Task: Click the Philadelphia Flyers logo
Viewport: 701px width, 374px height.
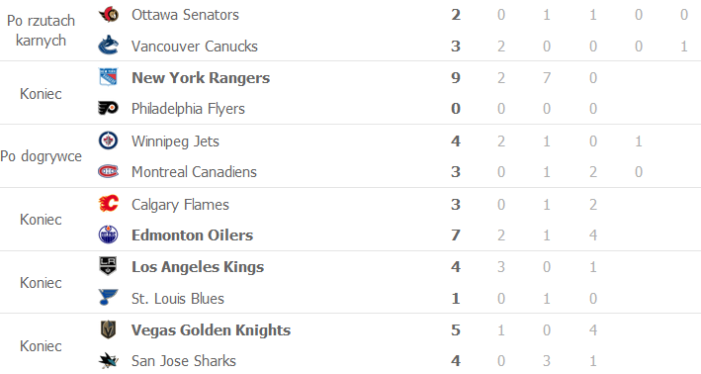Action: click(x=108, y=108)
